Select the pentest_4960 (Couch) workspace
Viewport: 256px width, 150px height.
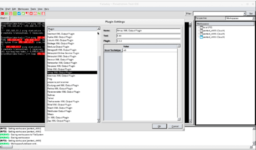pos(214,37)
